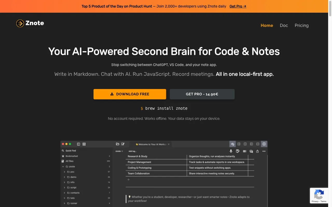Image resolution: width=332 pixels, height=207 pixels.
Task: Click the stacked rows layout icon in preview
Action: (84, 144)
